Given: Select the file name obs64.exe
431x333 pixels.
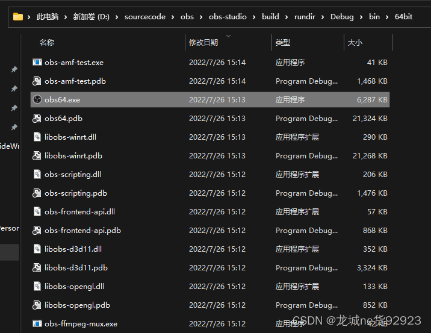Looking at the screenshot, I should coord(62,99).
